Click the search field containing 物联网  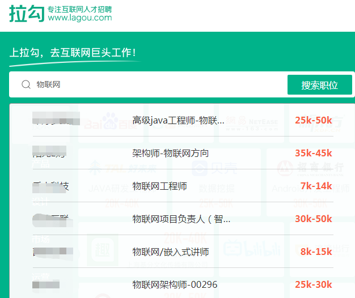click(x=148, y=84)
